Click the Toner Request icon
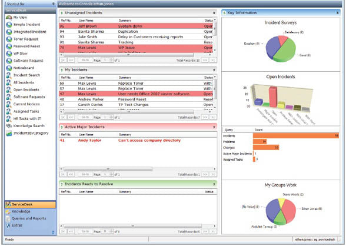 [9, 39]
